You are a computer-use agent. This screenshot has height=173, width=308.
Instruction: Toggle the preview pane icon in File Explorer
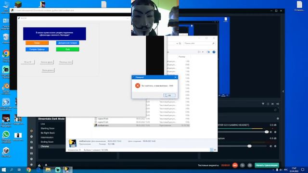pos(208,52)
